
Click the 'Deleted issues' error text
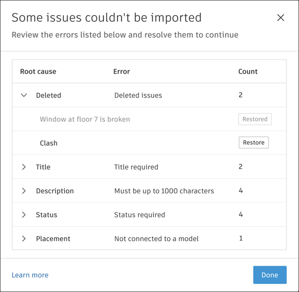[138, 95]
